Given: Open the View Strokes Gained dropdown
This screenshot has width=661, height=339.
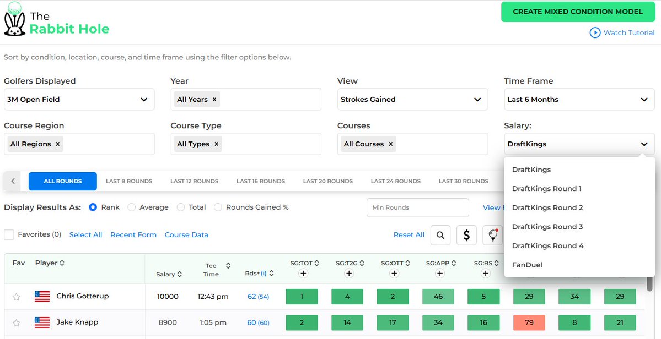Looking at the screenshot, I should pyautogui.click(x=413, y=100).
